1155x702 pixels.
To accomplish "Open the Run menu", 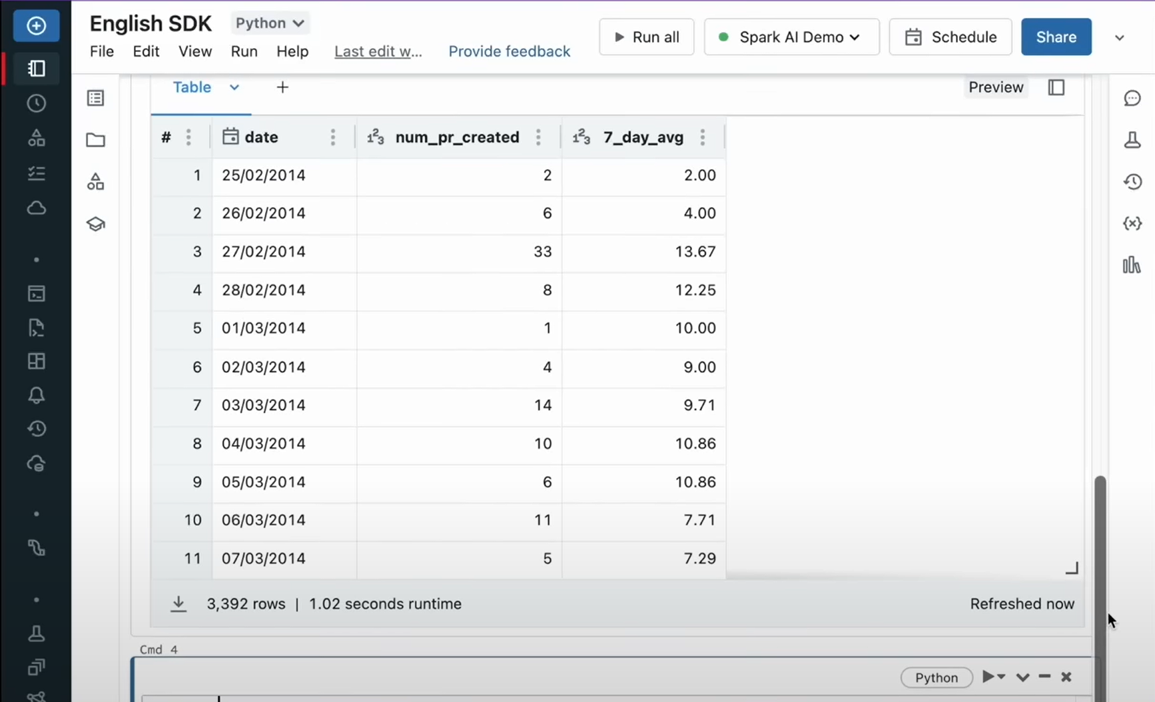I will (244, 51).
